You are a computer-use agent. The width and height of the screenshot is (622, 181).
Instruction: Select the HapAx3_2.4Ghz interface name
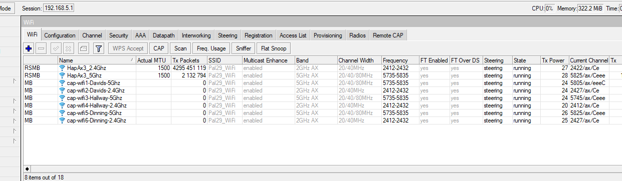coord(86,67)
